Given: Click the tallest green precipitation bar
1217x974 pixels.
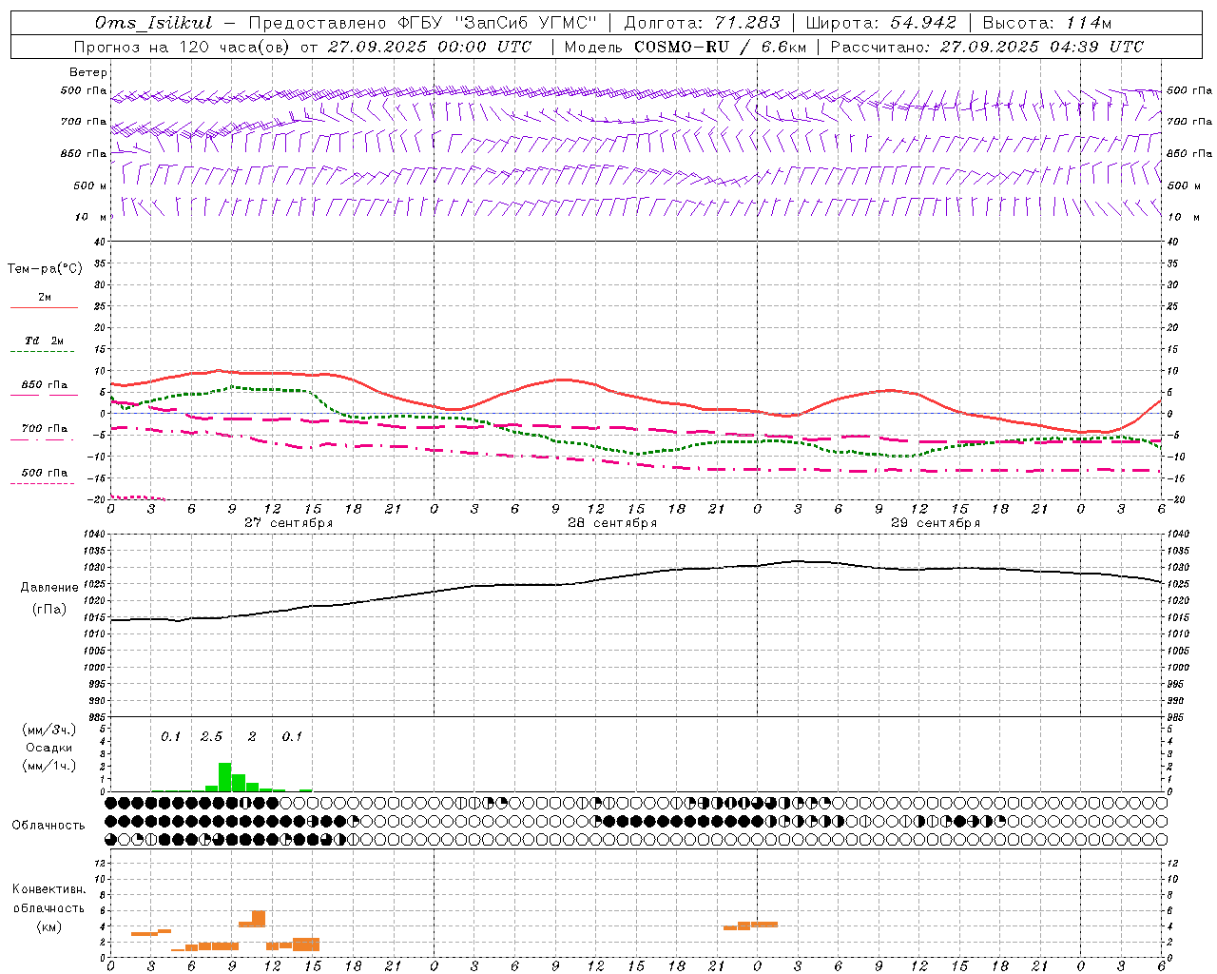Looking at the screenshot, I should click(x=225, y=777).
